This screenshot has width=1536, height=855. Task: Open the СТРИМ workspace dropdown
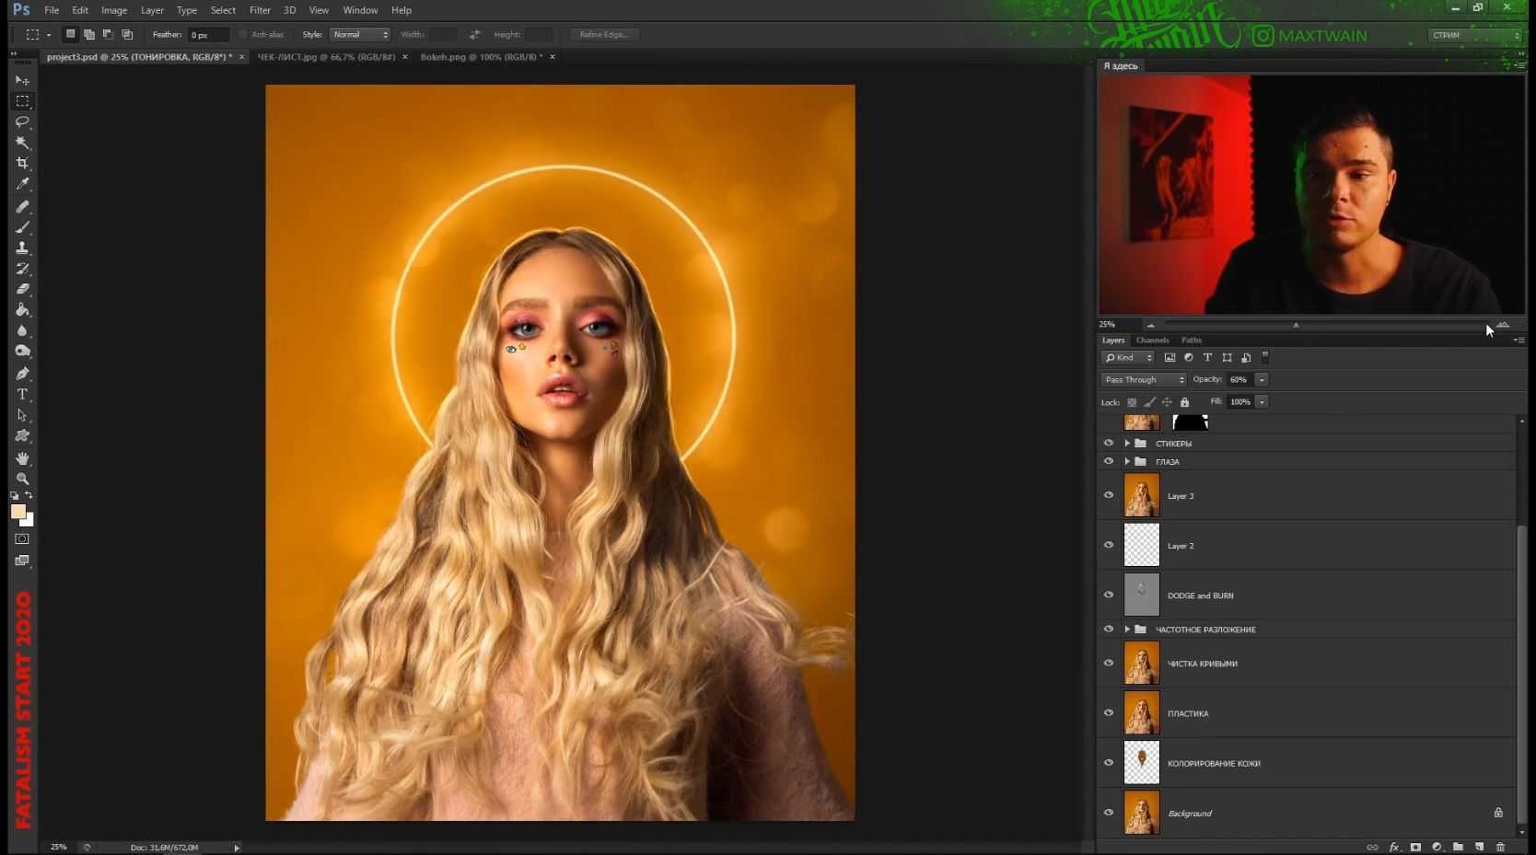pos(1474,35)
